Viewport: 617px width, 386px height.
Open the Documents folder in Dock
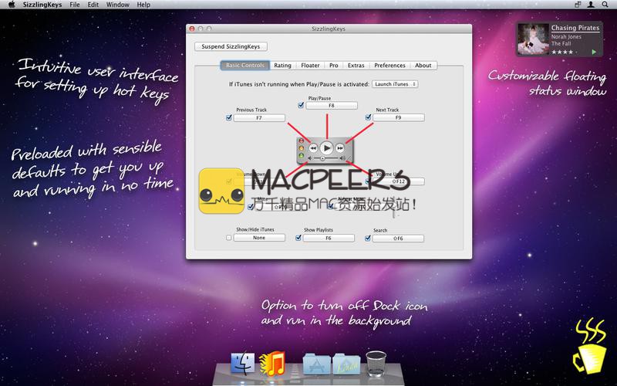click(346, 363)
